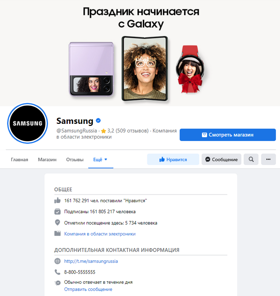Open the http://t.me/samsungrussia link
This screenshot has height=296, width=280.
point(91,261)
